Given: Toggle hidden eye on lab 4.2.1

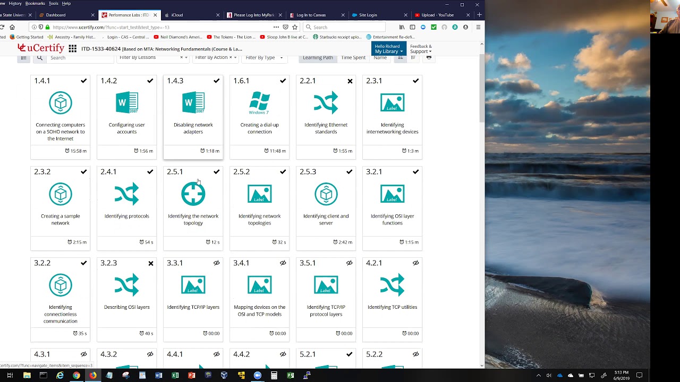Looking at the screenshot, I should point(416,263).
